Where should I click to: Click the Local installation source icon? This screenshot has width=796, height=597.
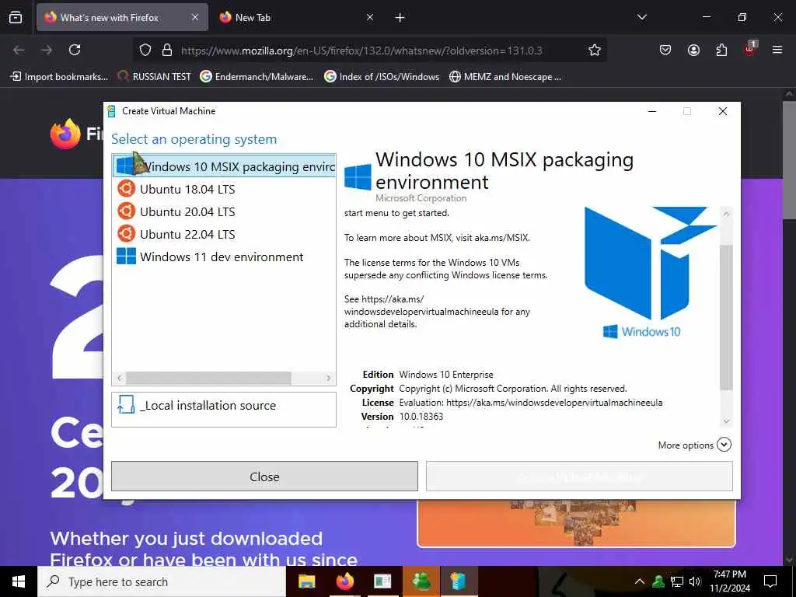pos(125,405)
